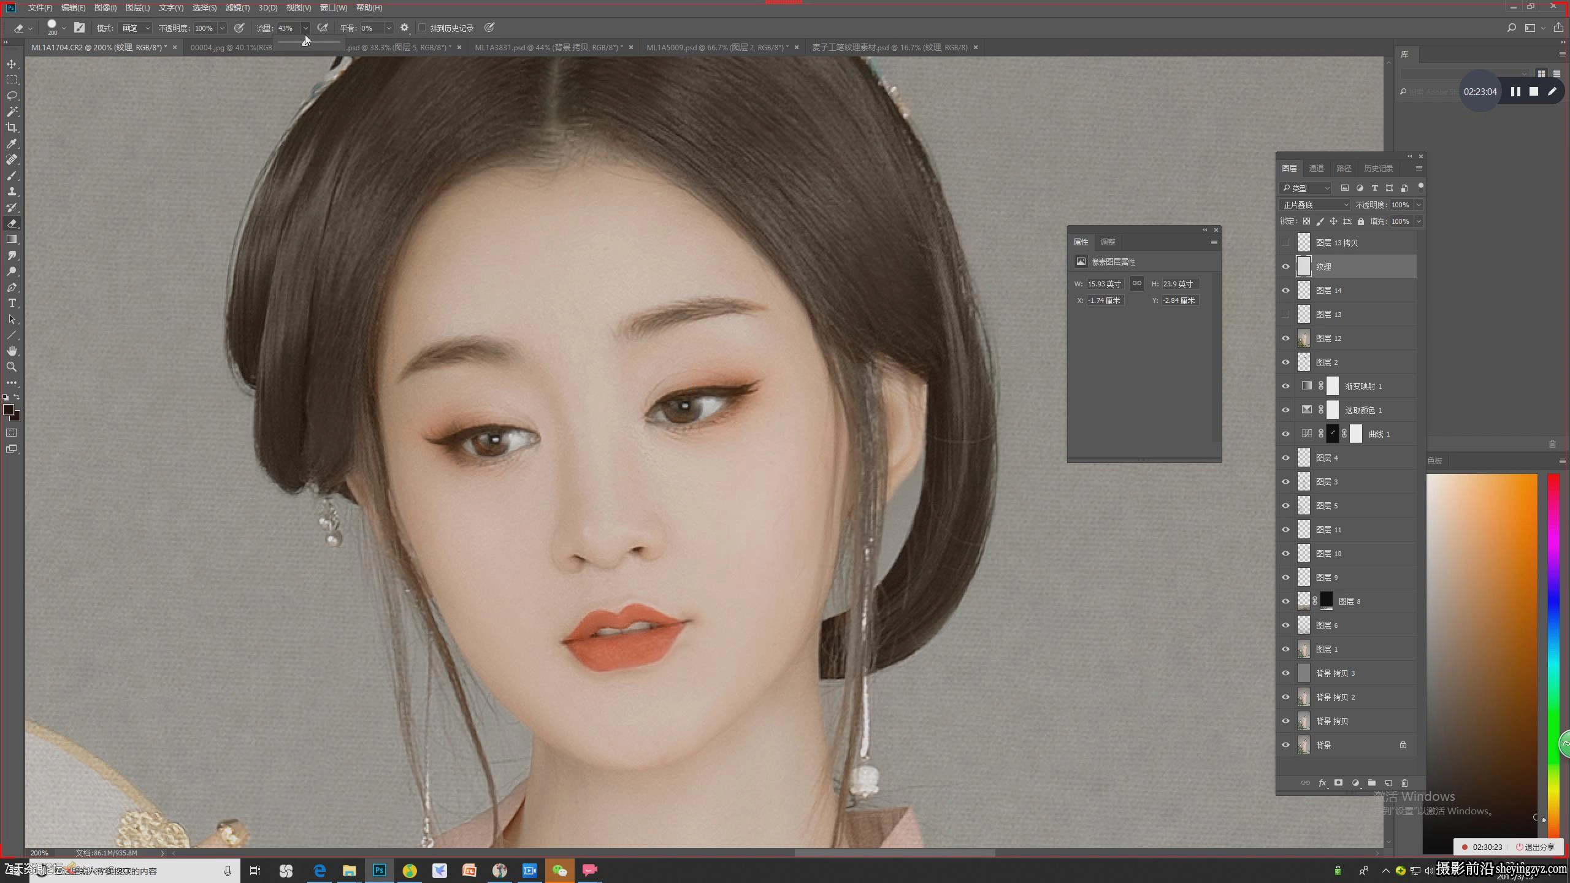The height and width of the screenshot is (883, 1570).
Task: Choose the Hand tool
Action: pyautogui.click(x=12, y=351)
